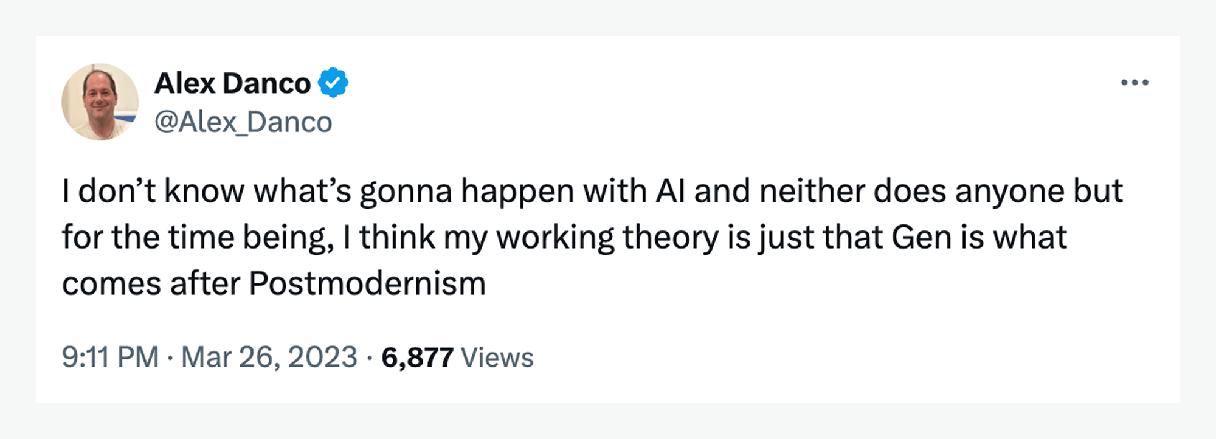Screen dimensions: 1216x439
Task: Click the word "think" in second line
Action: tap(397, 237)
